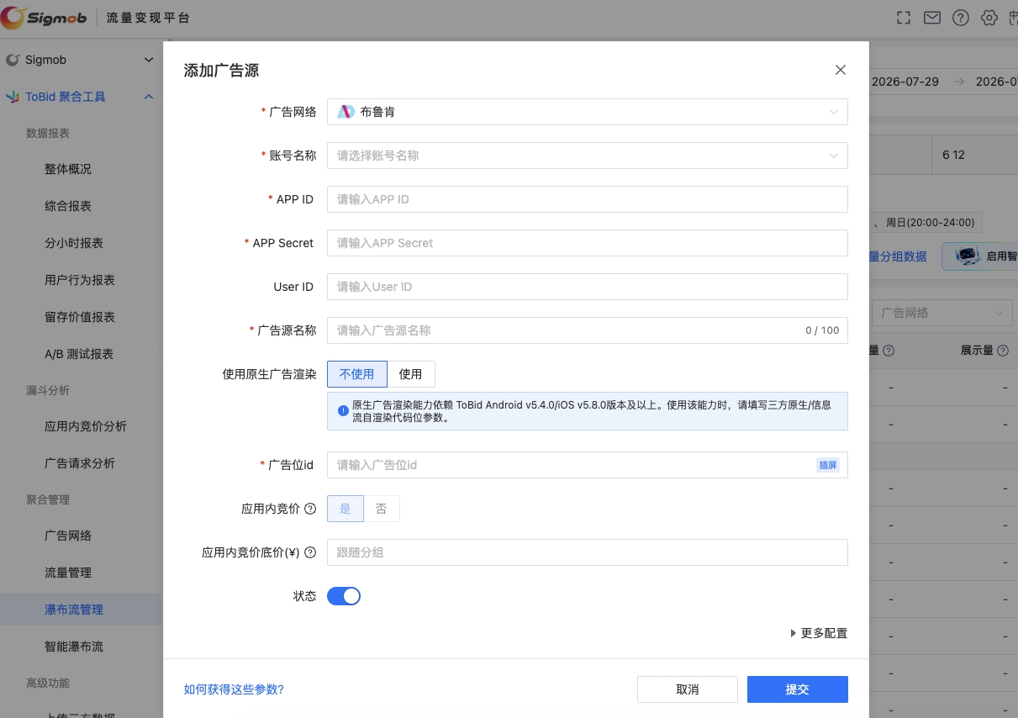The width and height of the screenshot is (1018, 718).
Task: Open the 广告网络 dropdown showing 布鲁肯
Action: (587, 112)
